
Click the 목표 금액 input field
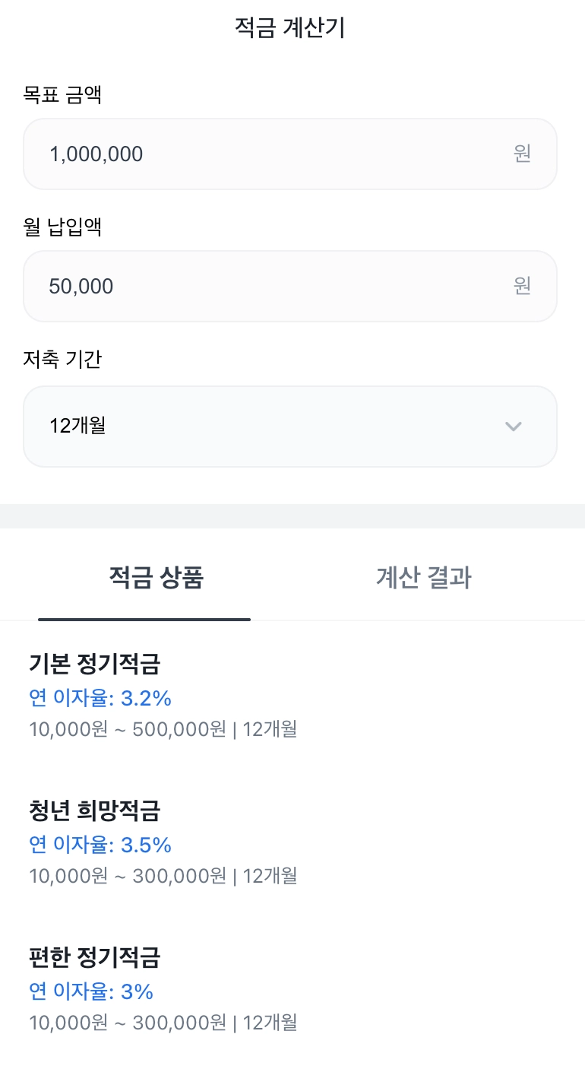tap(274, 154)
